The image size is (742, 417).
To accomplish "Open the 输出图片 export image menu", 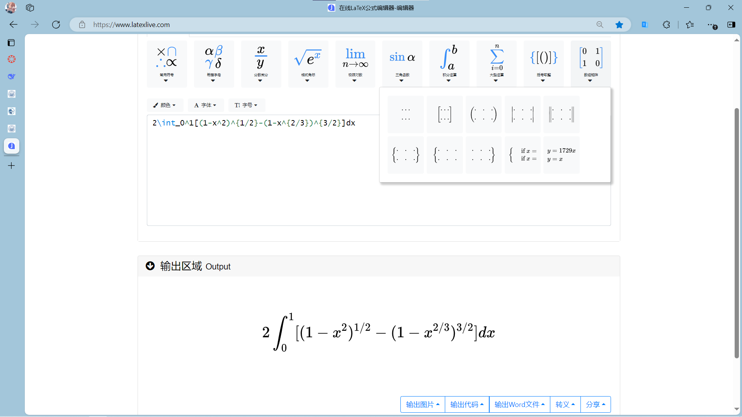I will tap(423, 404).
